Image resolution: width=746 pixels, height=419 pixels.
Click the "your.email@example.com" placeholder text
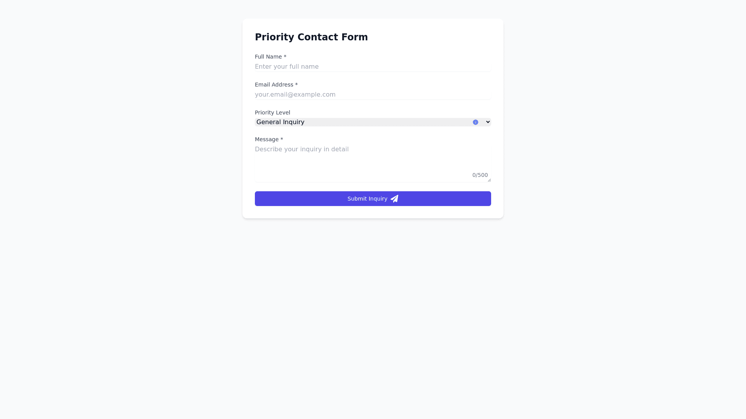click(x=295, y=95)
